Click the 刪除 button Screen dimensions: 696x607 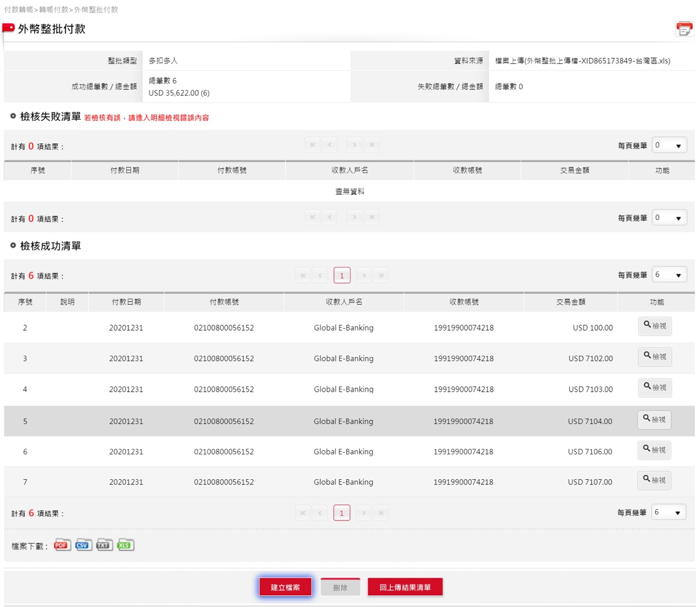coord(341,588)
